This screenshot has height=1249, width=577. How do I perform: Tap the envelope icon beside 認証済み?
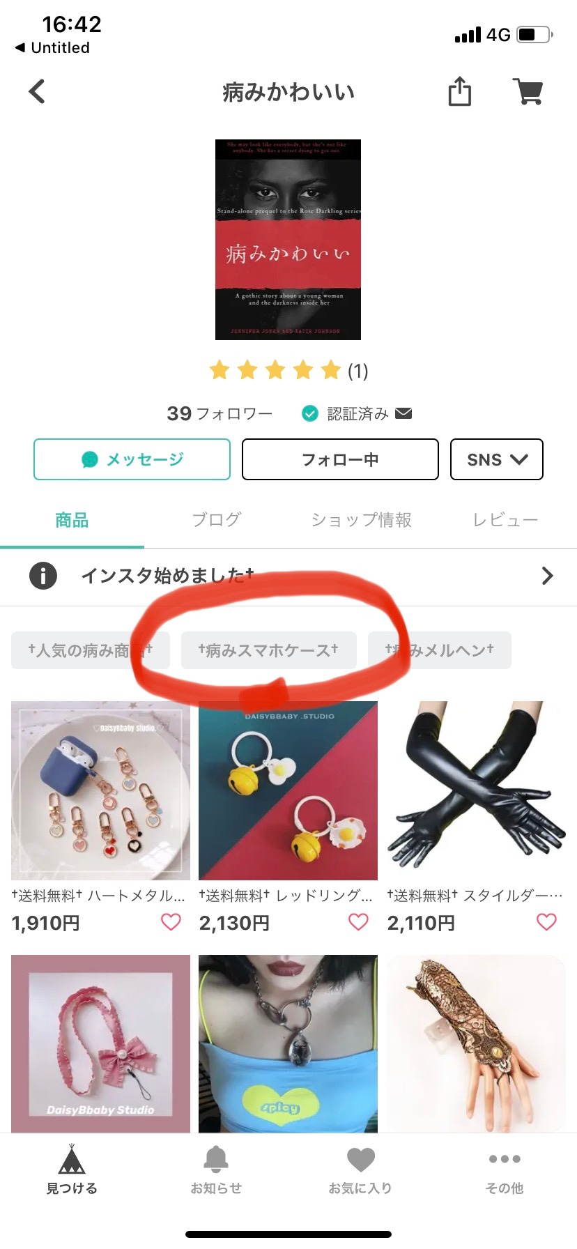(x=403, y=413)
